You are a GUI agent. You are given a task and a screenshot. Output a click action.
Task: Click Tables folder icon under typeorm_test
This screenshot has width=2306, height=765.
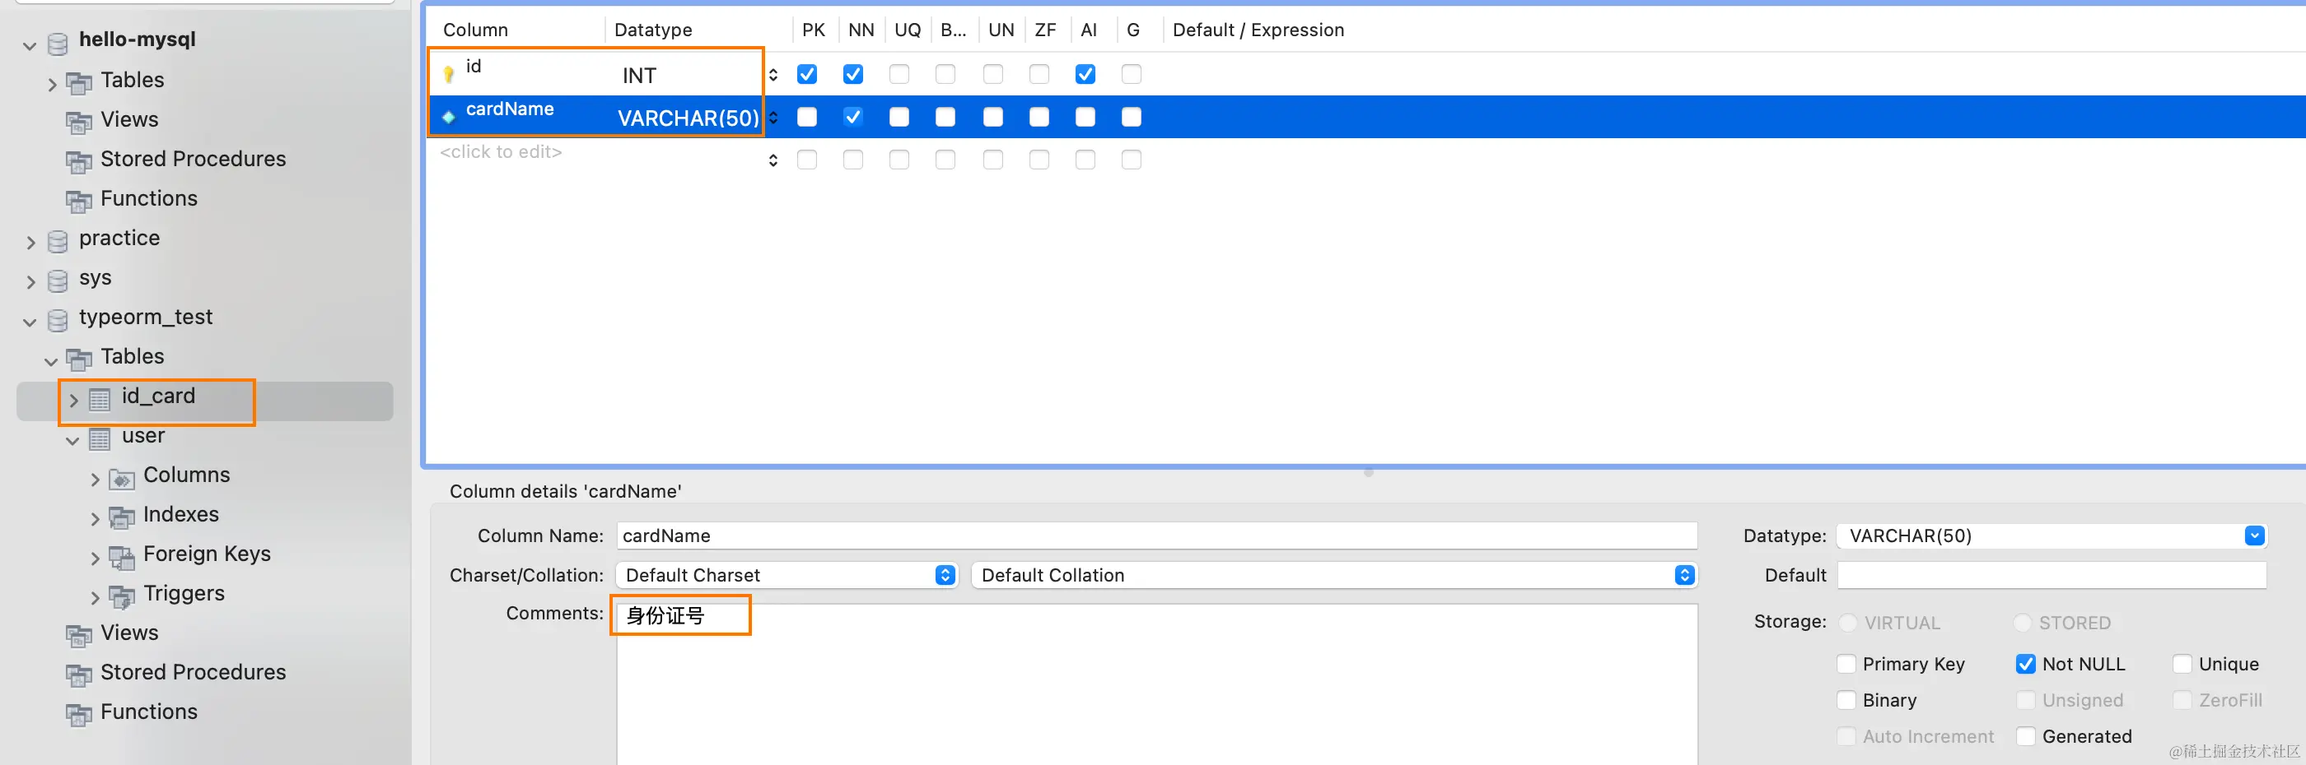pyautogui.click(x=79, y=359)
